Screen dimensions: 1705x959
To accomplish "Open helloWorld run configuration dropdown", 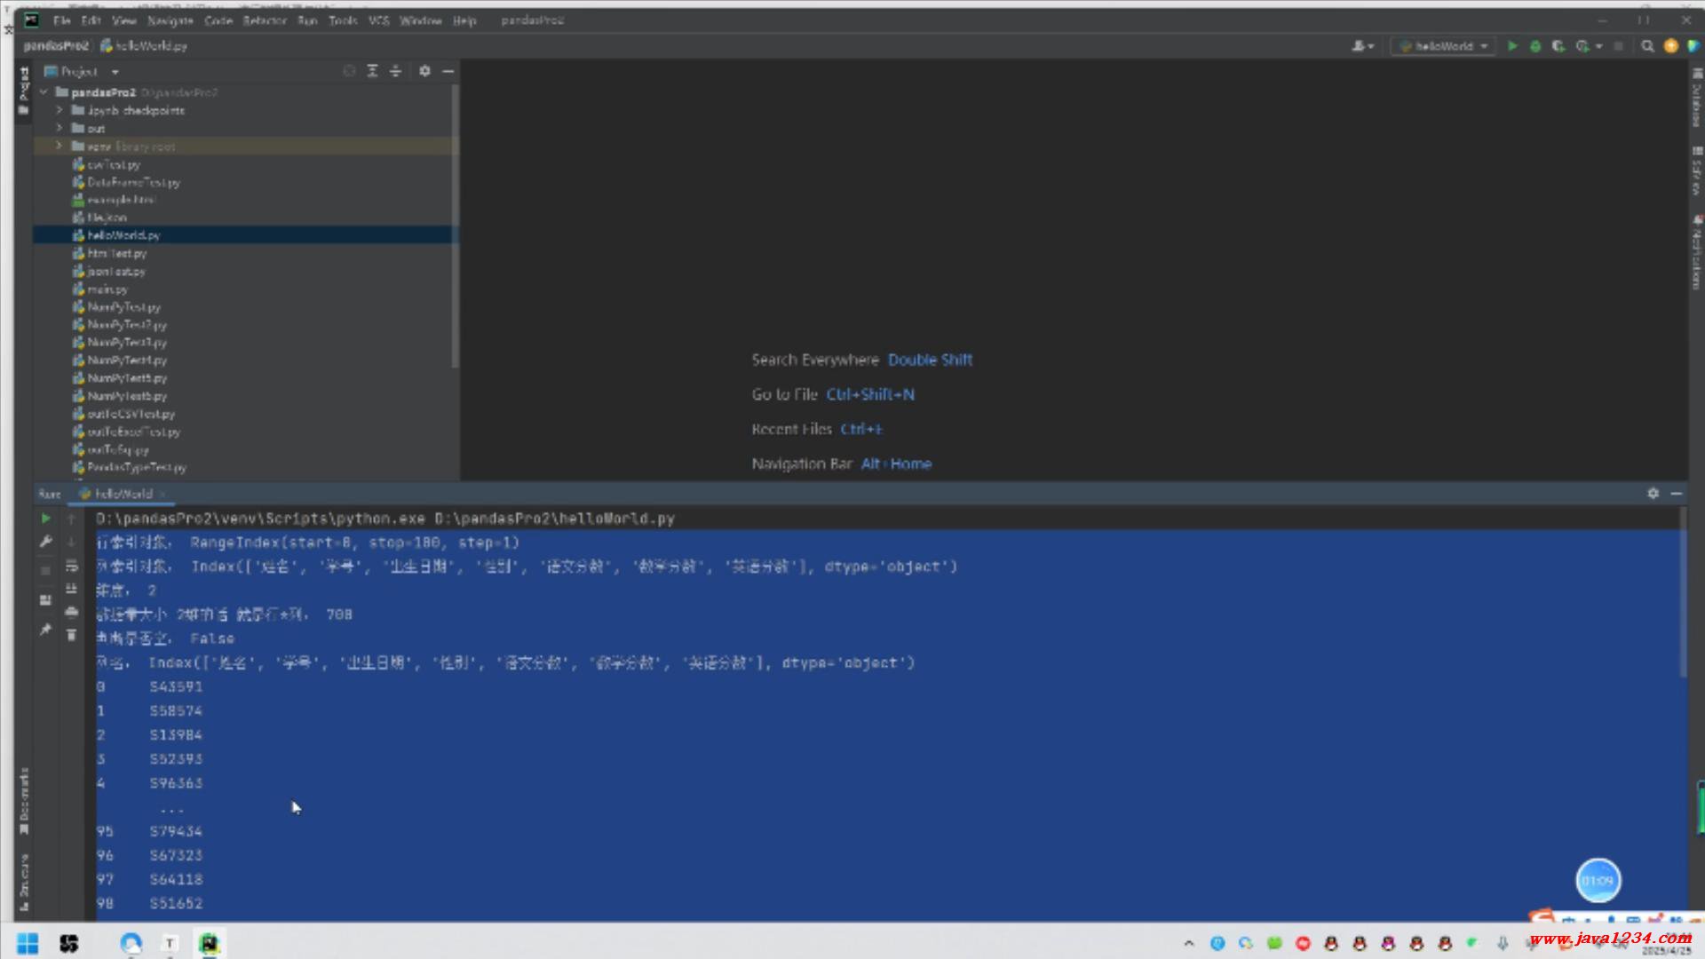I will tap(1444, 46).
